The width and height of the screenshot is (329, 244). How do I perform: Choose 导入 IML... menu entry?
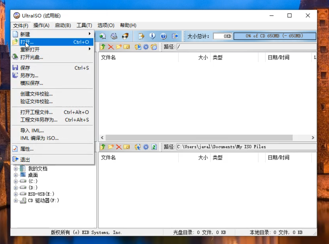52,130
